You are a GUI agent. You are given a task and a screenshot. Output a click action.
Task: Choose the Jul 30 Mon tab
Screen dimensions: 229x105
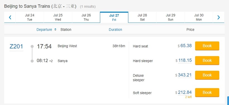[x=199, y=17]
